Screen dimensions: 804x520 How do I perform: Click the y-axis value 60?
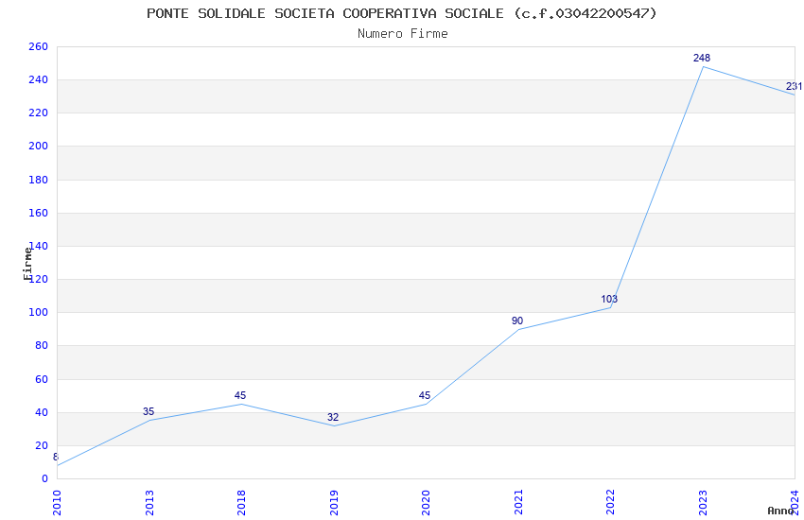42,379
